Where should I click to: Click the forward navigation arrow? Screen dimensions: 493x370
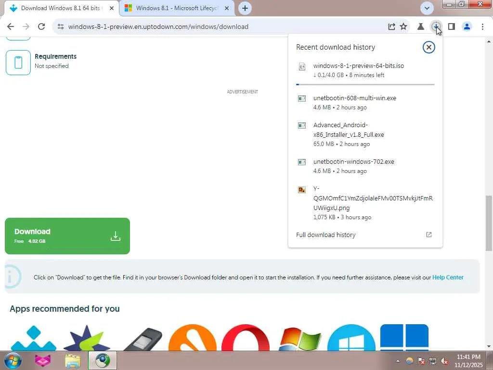pos(26,27)
